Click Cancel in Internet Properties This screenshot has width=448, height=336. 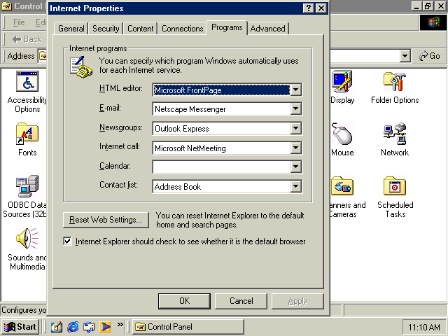click(x=241, y=301)
